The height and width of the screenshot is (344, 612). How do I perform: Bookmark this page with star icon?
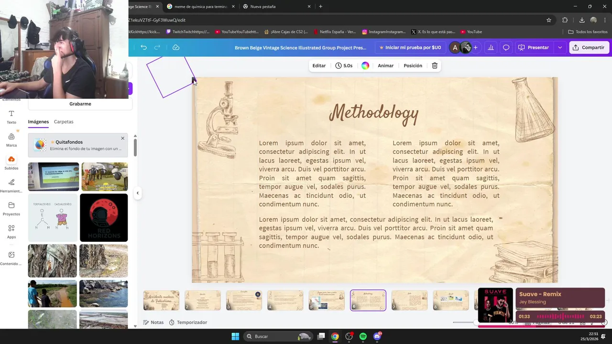pyautogui.click(x=549, y=20)
